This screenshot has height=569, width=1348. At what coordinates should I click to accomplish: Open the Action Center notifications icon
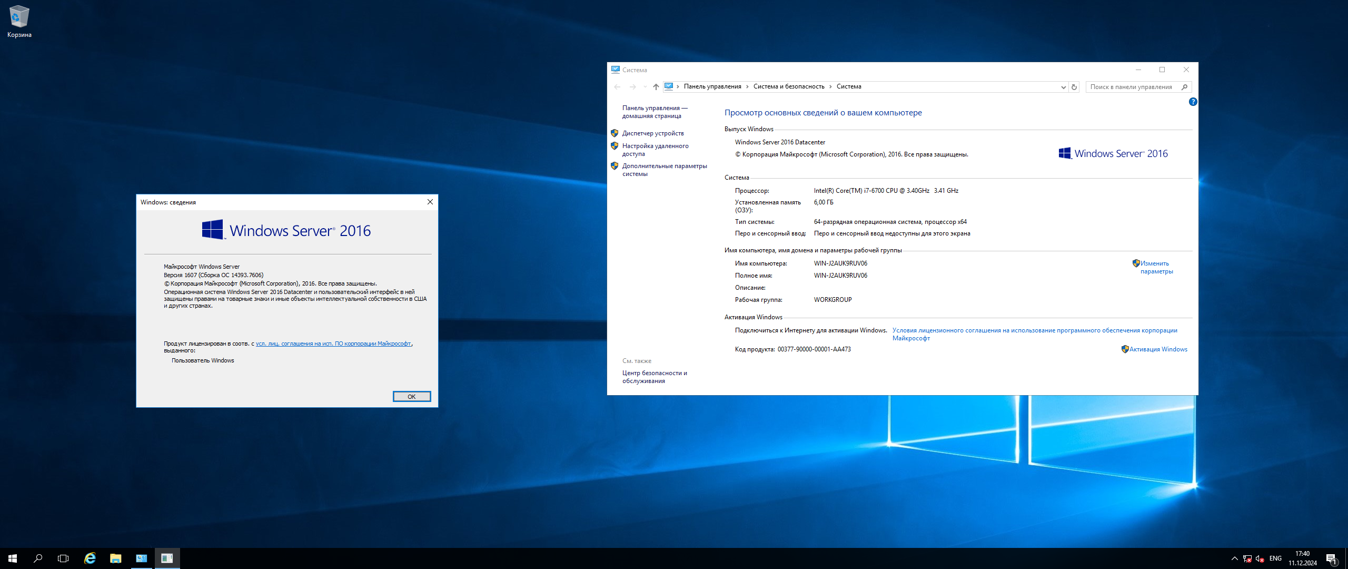(x=1331, y=558)
